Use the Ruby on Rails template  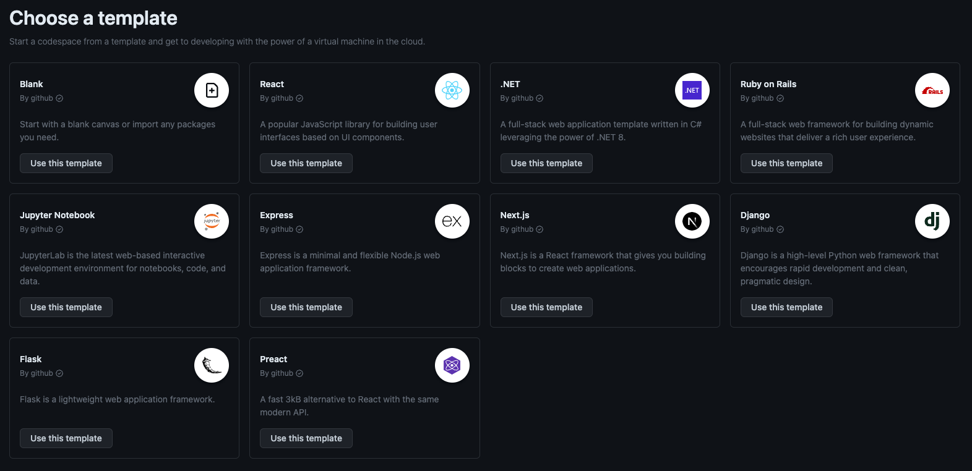tap(786, 163)
